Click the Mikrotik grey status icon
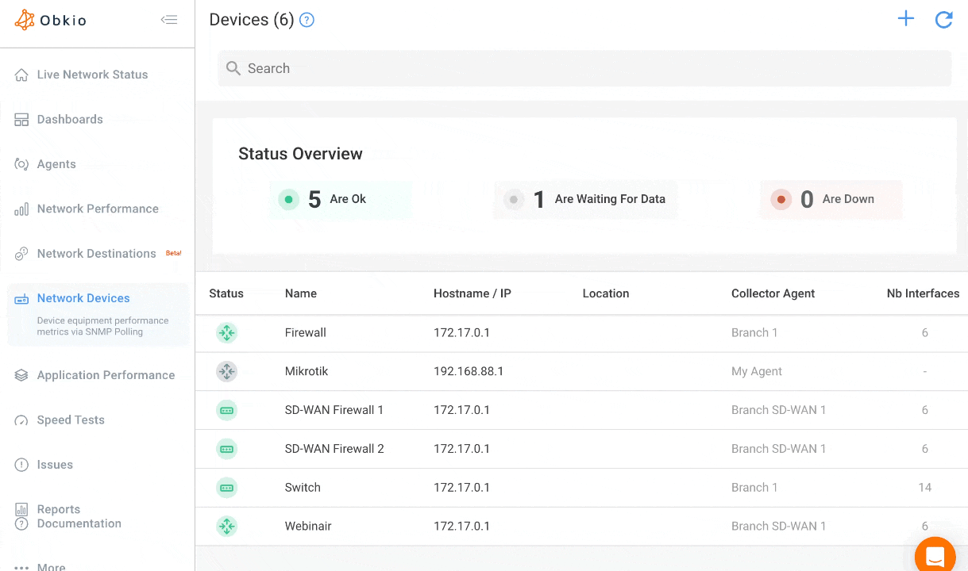Screen dimensions: 968x571 point(226,371)
